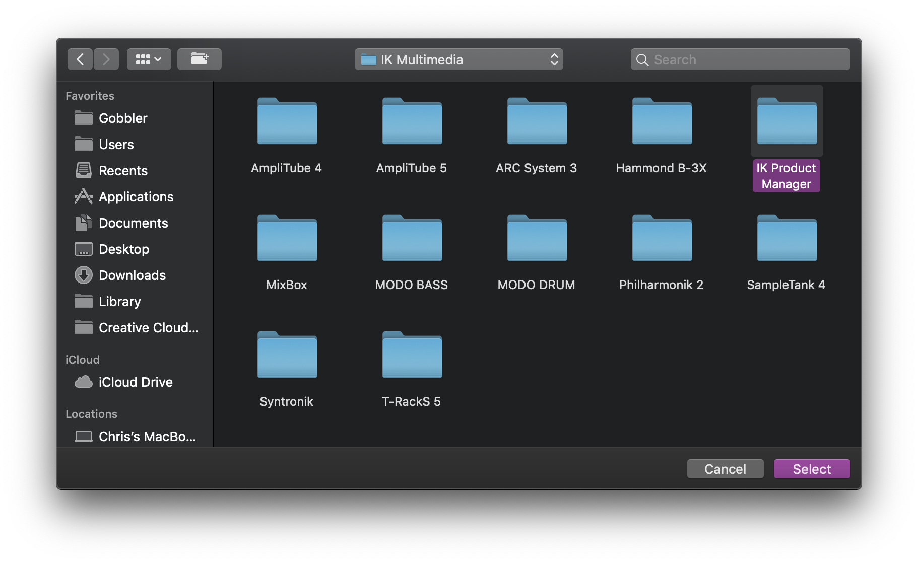918x564 pixels.
Task: Open Library in the sidebar
Action: pos(135,302)
